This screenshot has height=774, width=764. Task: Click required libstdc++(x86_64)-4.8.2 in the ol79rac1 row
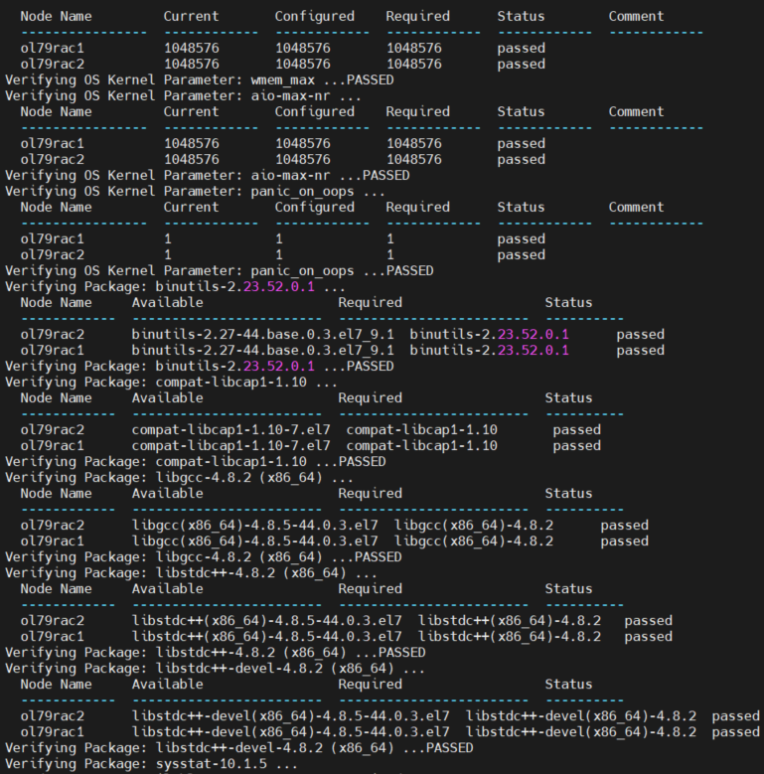[x=510, y=637]
